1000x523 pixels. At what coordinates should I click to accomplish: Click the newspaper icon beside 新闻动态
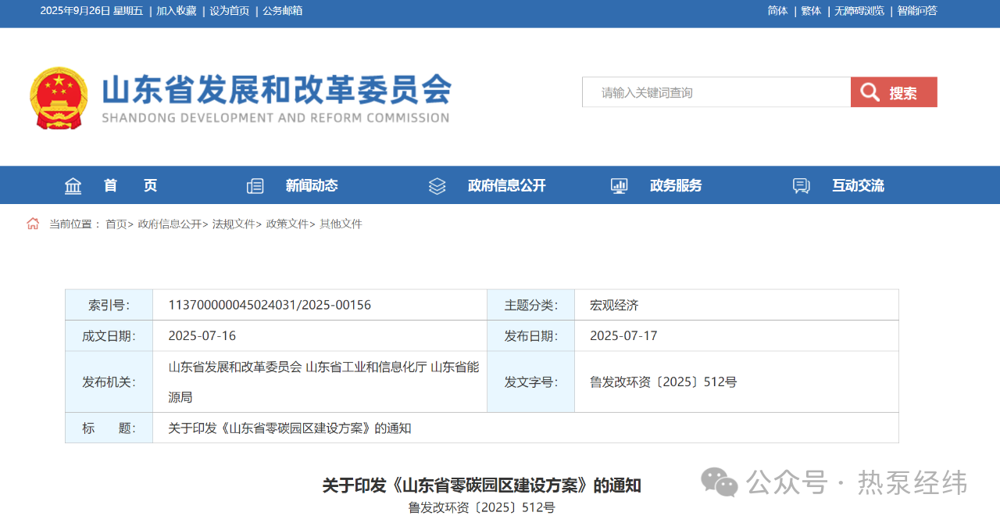255,186
